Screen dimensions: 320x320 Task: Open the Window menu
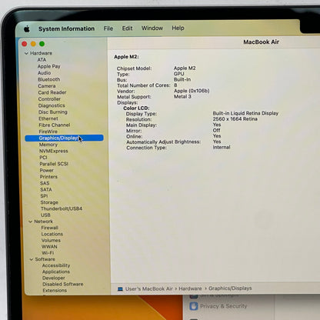pos(152,28)
